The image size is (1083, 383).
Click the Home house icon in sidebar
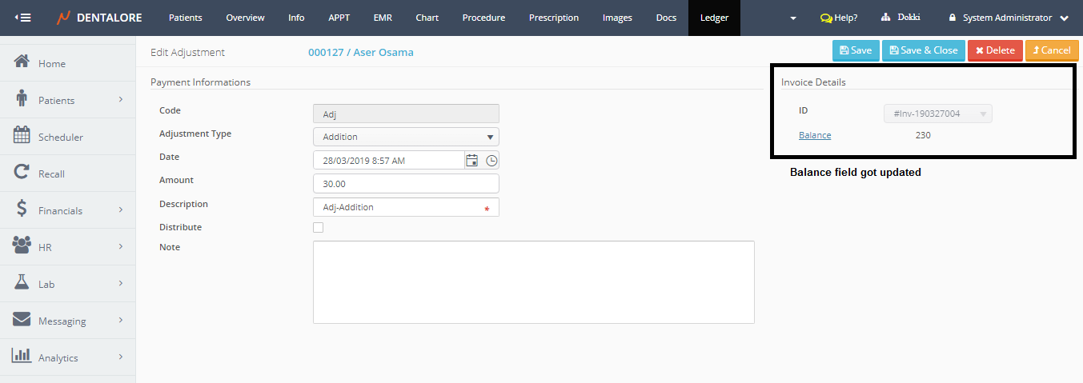pos(22,62)
